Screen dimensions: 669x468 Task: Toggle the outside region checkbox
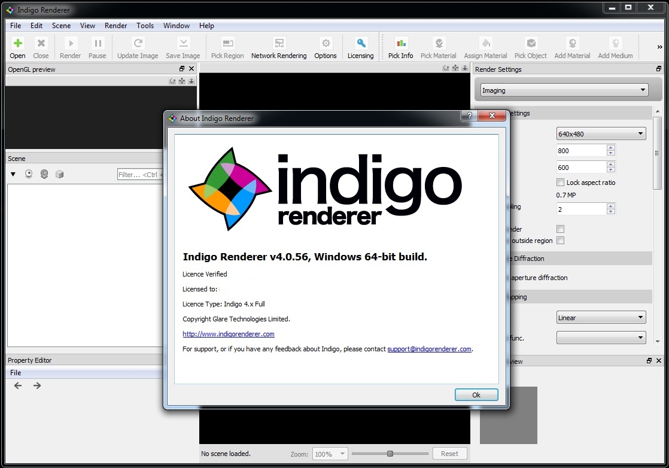point(560,241)
